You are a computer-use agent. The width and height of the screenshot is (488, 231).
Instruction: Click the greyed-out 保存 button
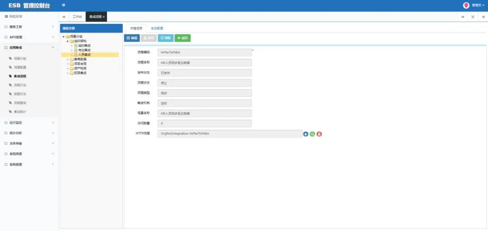149,38
